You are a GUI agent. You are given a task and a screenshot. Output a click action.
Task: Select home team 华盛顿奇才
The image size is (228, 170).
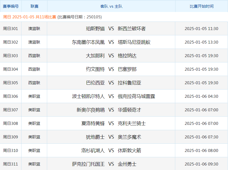(129, 110)
